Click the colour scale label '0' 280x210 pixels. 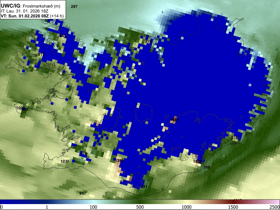pos(2,207)
